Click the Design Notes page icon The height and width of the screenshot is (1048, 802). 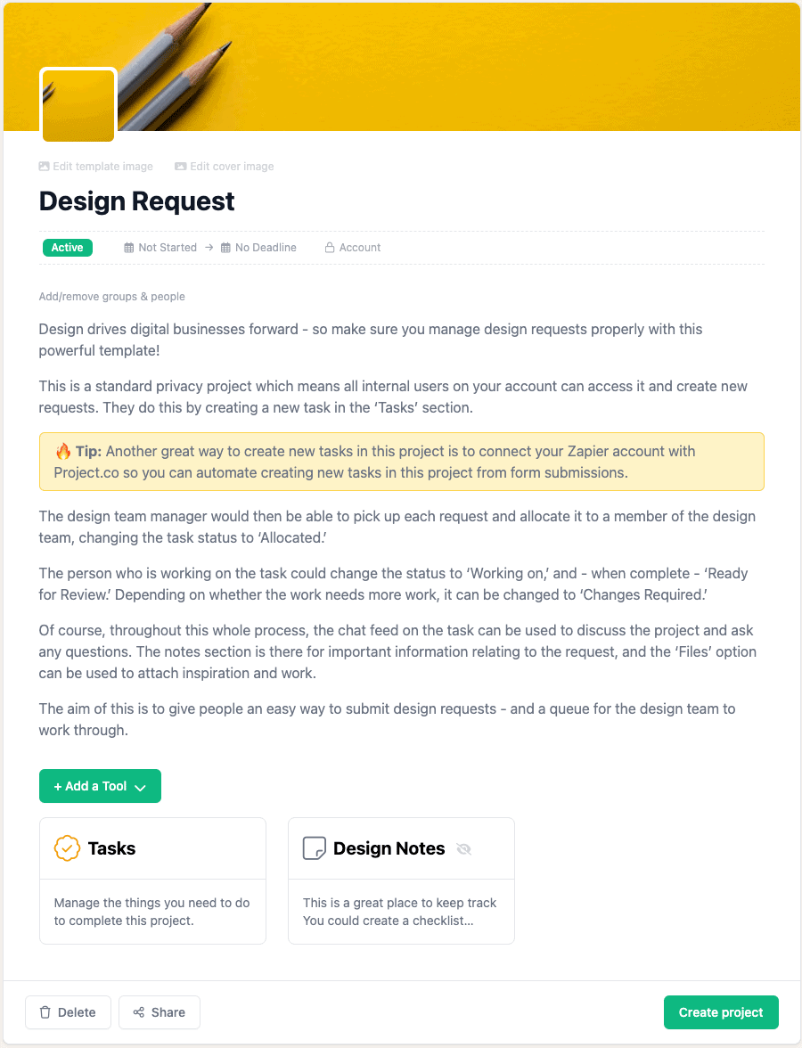314,847
